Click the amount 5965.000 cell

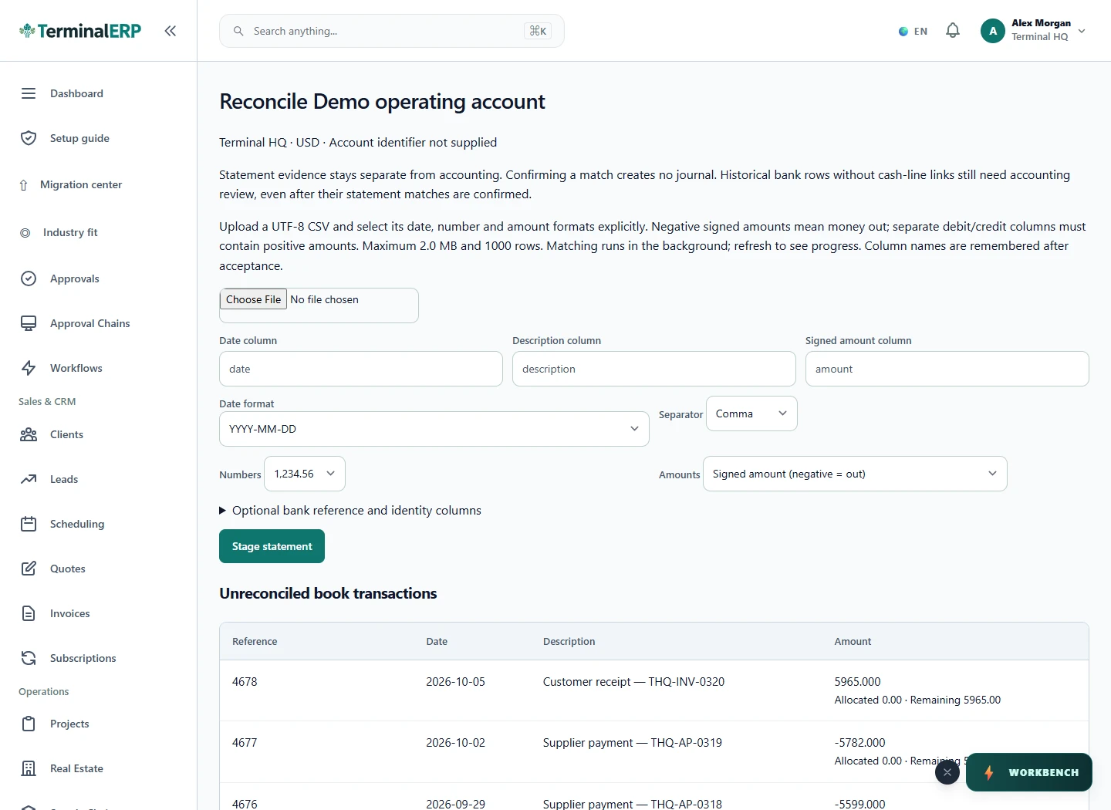[857, 682]
